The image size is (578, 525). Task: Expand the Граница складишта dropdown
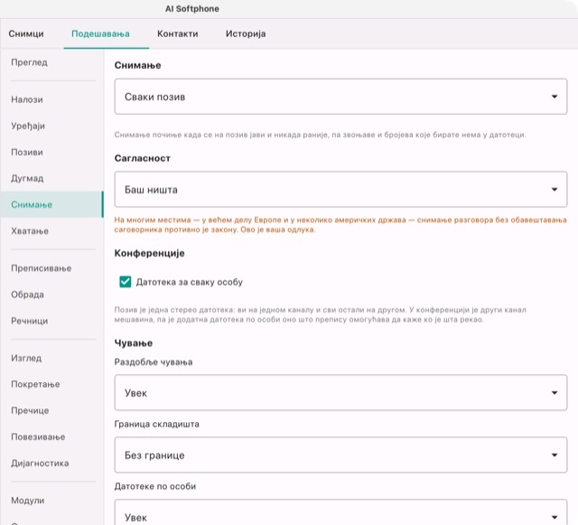340,455
